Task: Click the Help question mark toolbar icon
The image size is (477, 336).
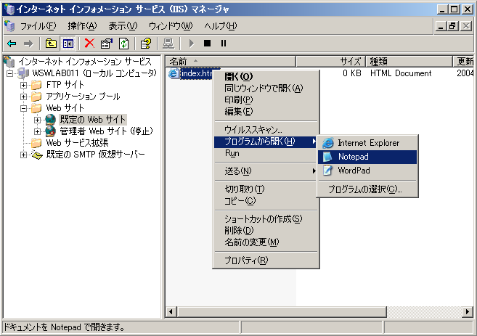Action: point(145,44)
